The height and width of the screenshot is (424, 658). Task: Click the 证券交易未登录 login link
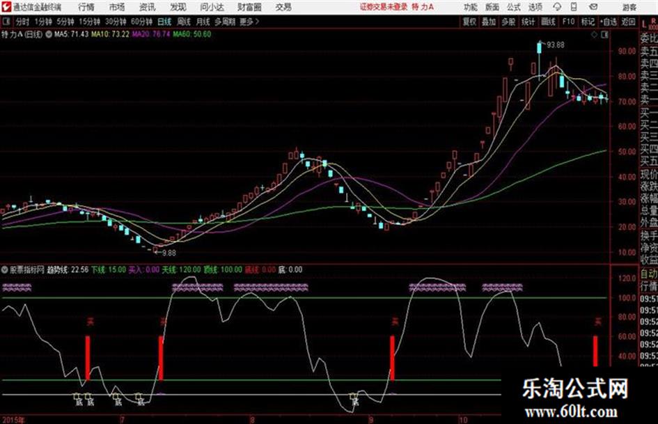384,7
